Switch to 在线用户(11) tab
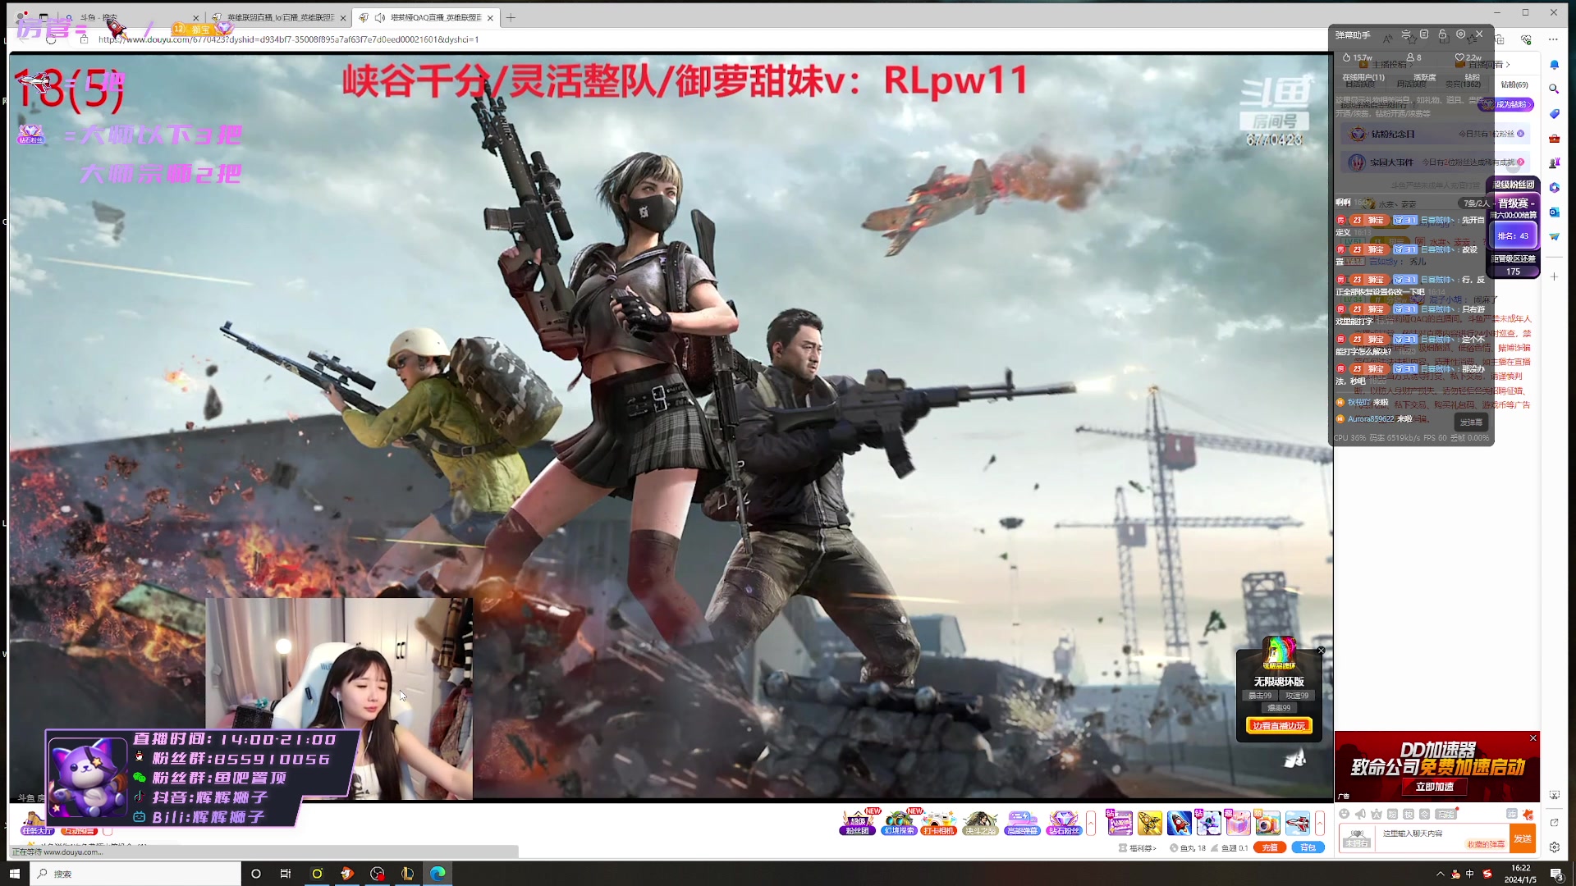This screenshot has width=1576, height=886. [1363, 77]
